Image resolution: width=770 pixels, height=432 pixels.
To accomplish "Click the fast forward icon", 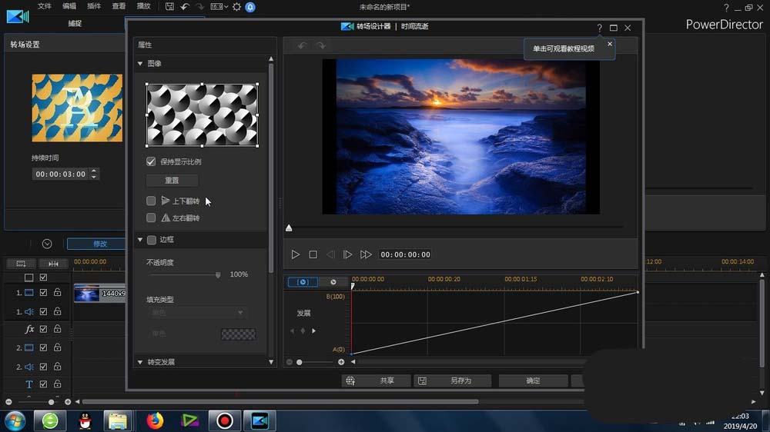I will (x=366, y=254).
